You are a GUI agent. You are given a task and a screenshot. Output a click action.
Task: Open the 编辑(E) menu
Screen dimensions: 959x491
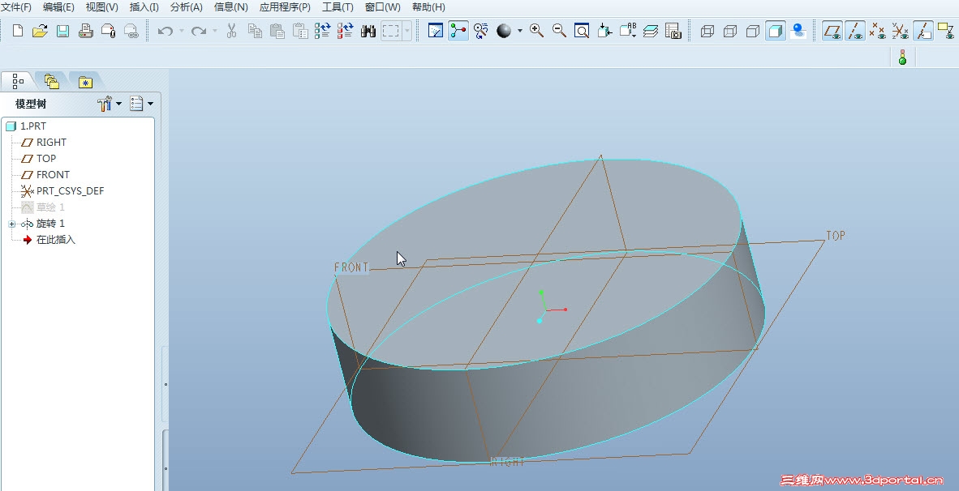click(58, 7)
